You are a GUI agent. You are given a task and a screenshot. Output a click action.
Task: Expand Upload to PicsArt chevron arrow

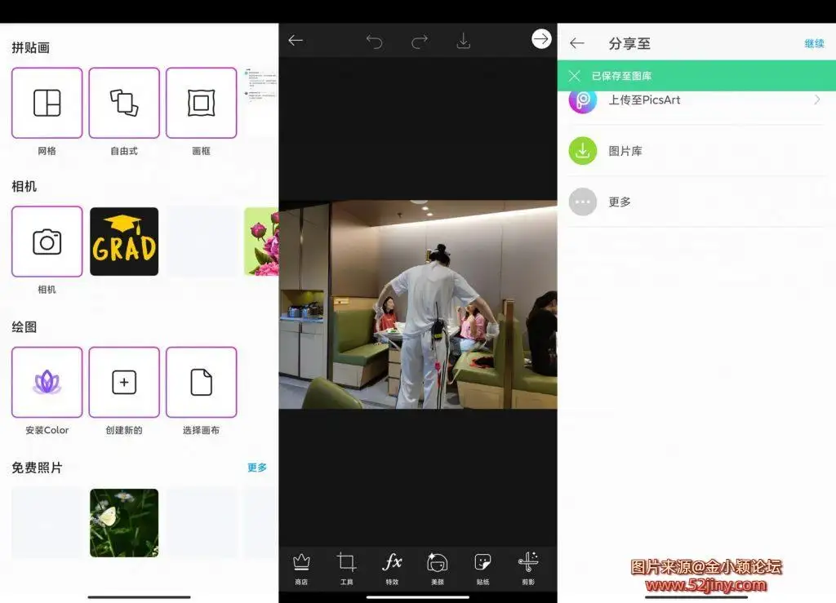coord(816,100)
